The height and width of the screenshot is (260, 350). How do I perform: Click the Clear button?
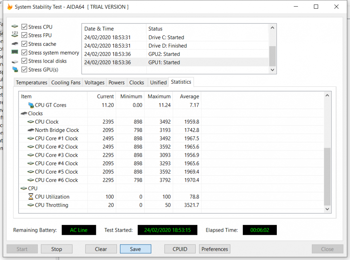pos(101,249)
